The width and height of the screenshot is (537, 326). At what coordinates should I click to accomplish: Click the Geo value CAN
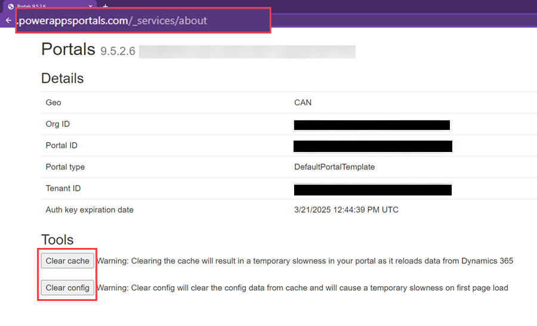pos(303,103)
